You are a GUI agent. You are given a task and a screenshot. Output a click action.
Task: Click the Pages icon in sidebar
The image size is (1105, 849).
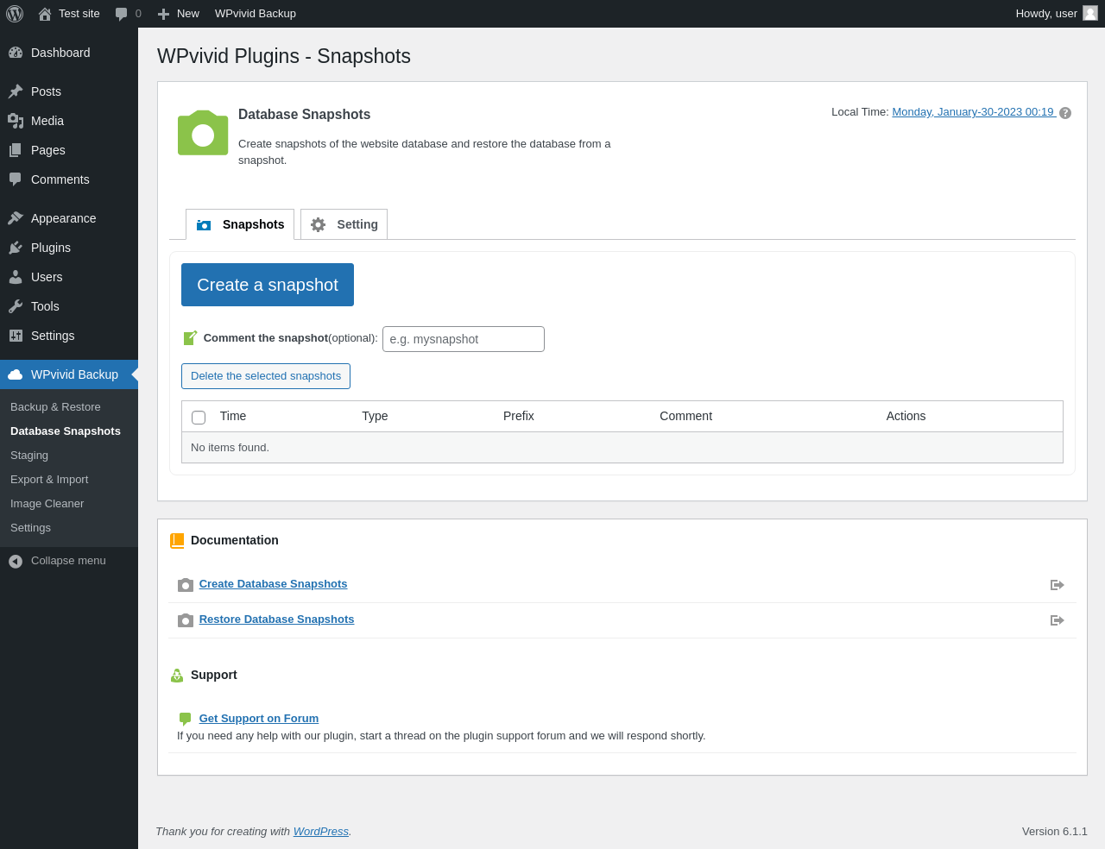click(16, 150)
